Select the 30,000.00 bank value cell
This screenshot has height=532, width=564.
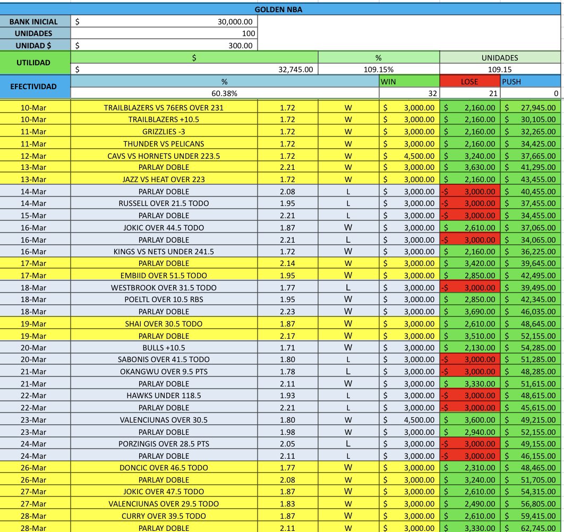pyautogui.click(x=164, y=22)
